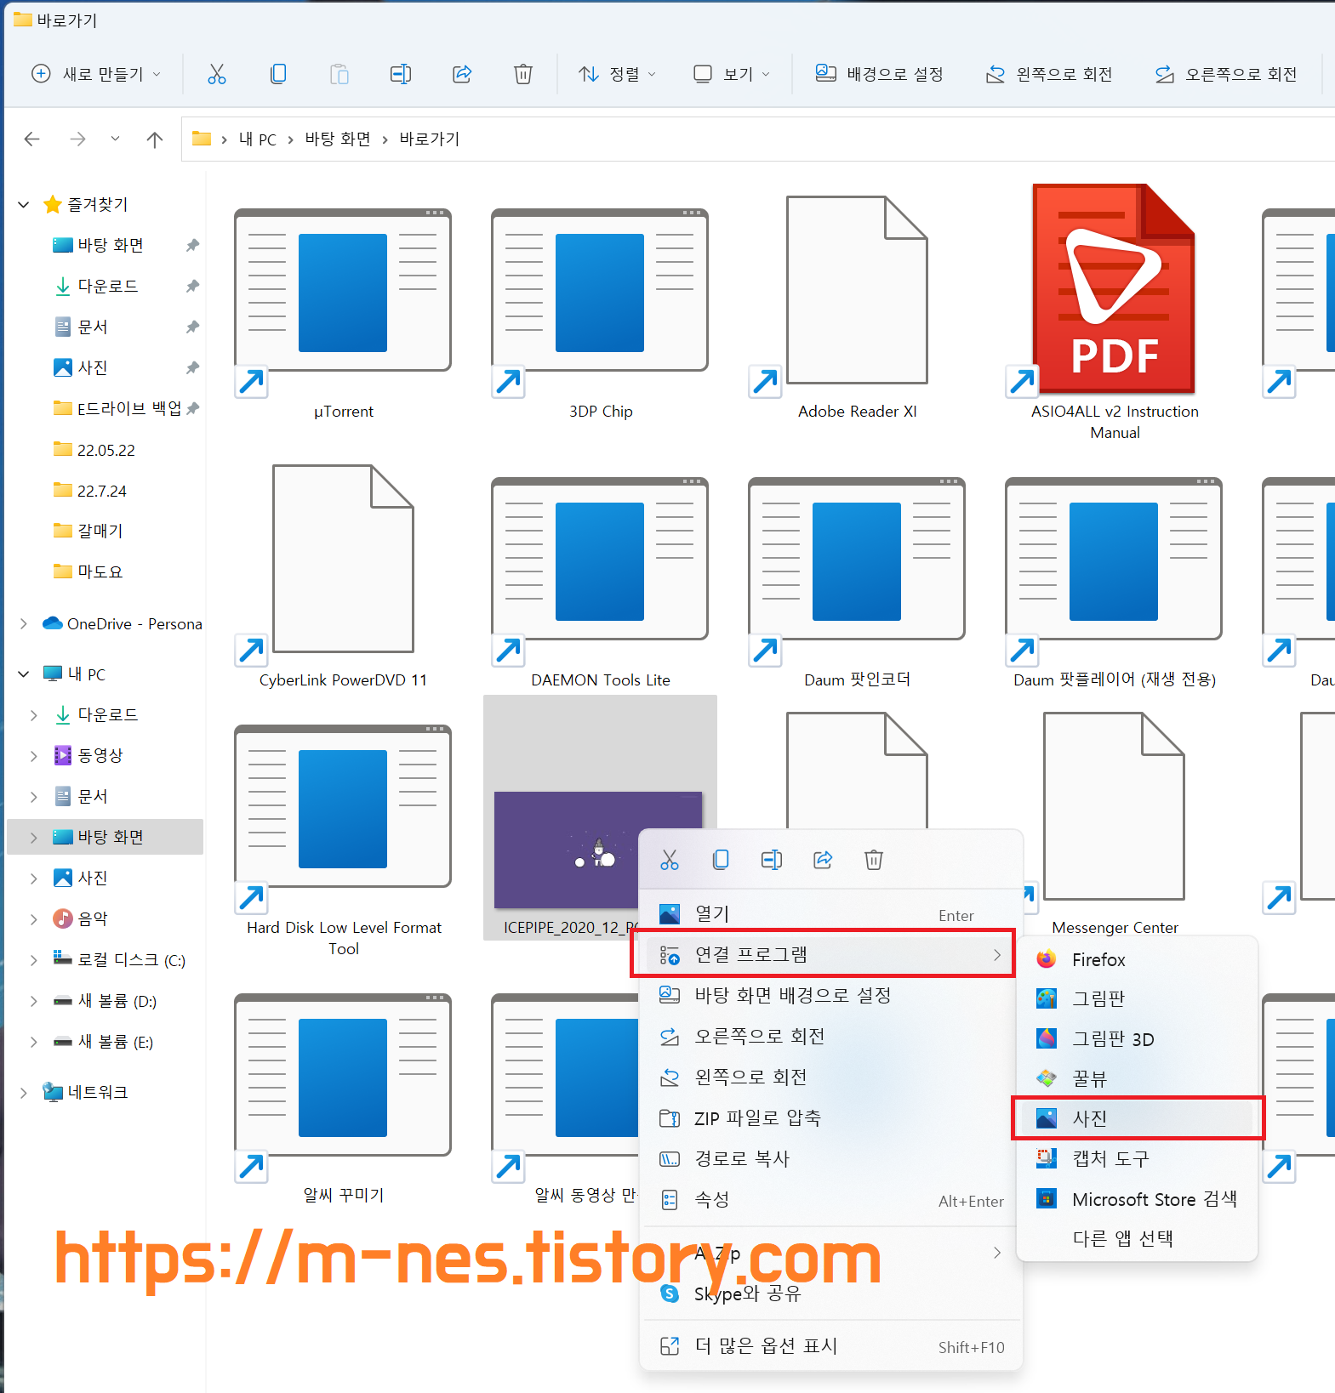1335x1393 pixels.
Task: Choose 다른 앱 선택 in submenu
Action: click(1137, 1238)
